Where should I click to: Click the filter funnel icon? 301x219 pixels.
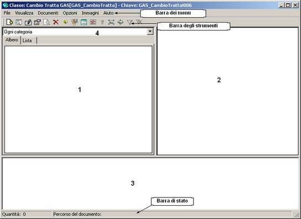(130, 22)
